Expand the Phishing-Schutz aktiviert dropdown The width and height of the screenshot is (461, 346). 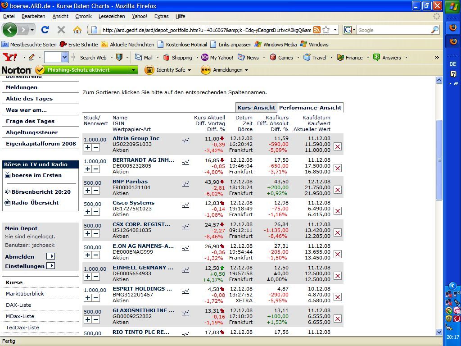133,70
